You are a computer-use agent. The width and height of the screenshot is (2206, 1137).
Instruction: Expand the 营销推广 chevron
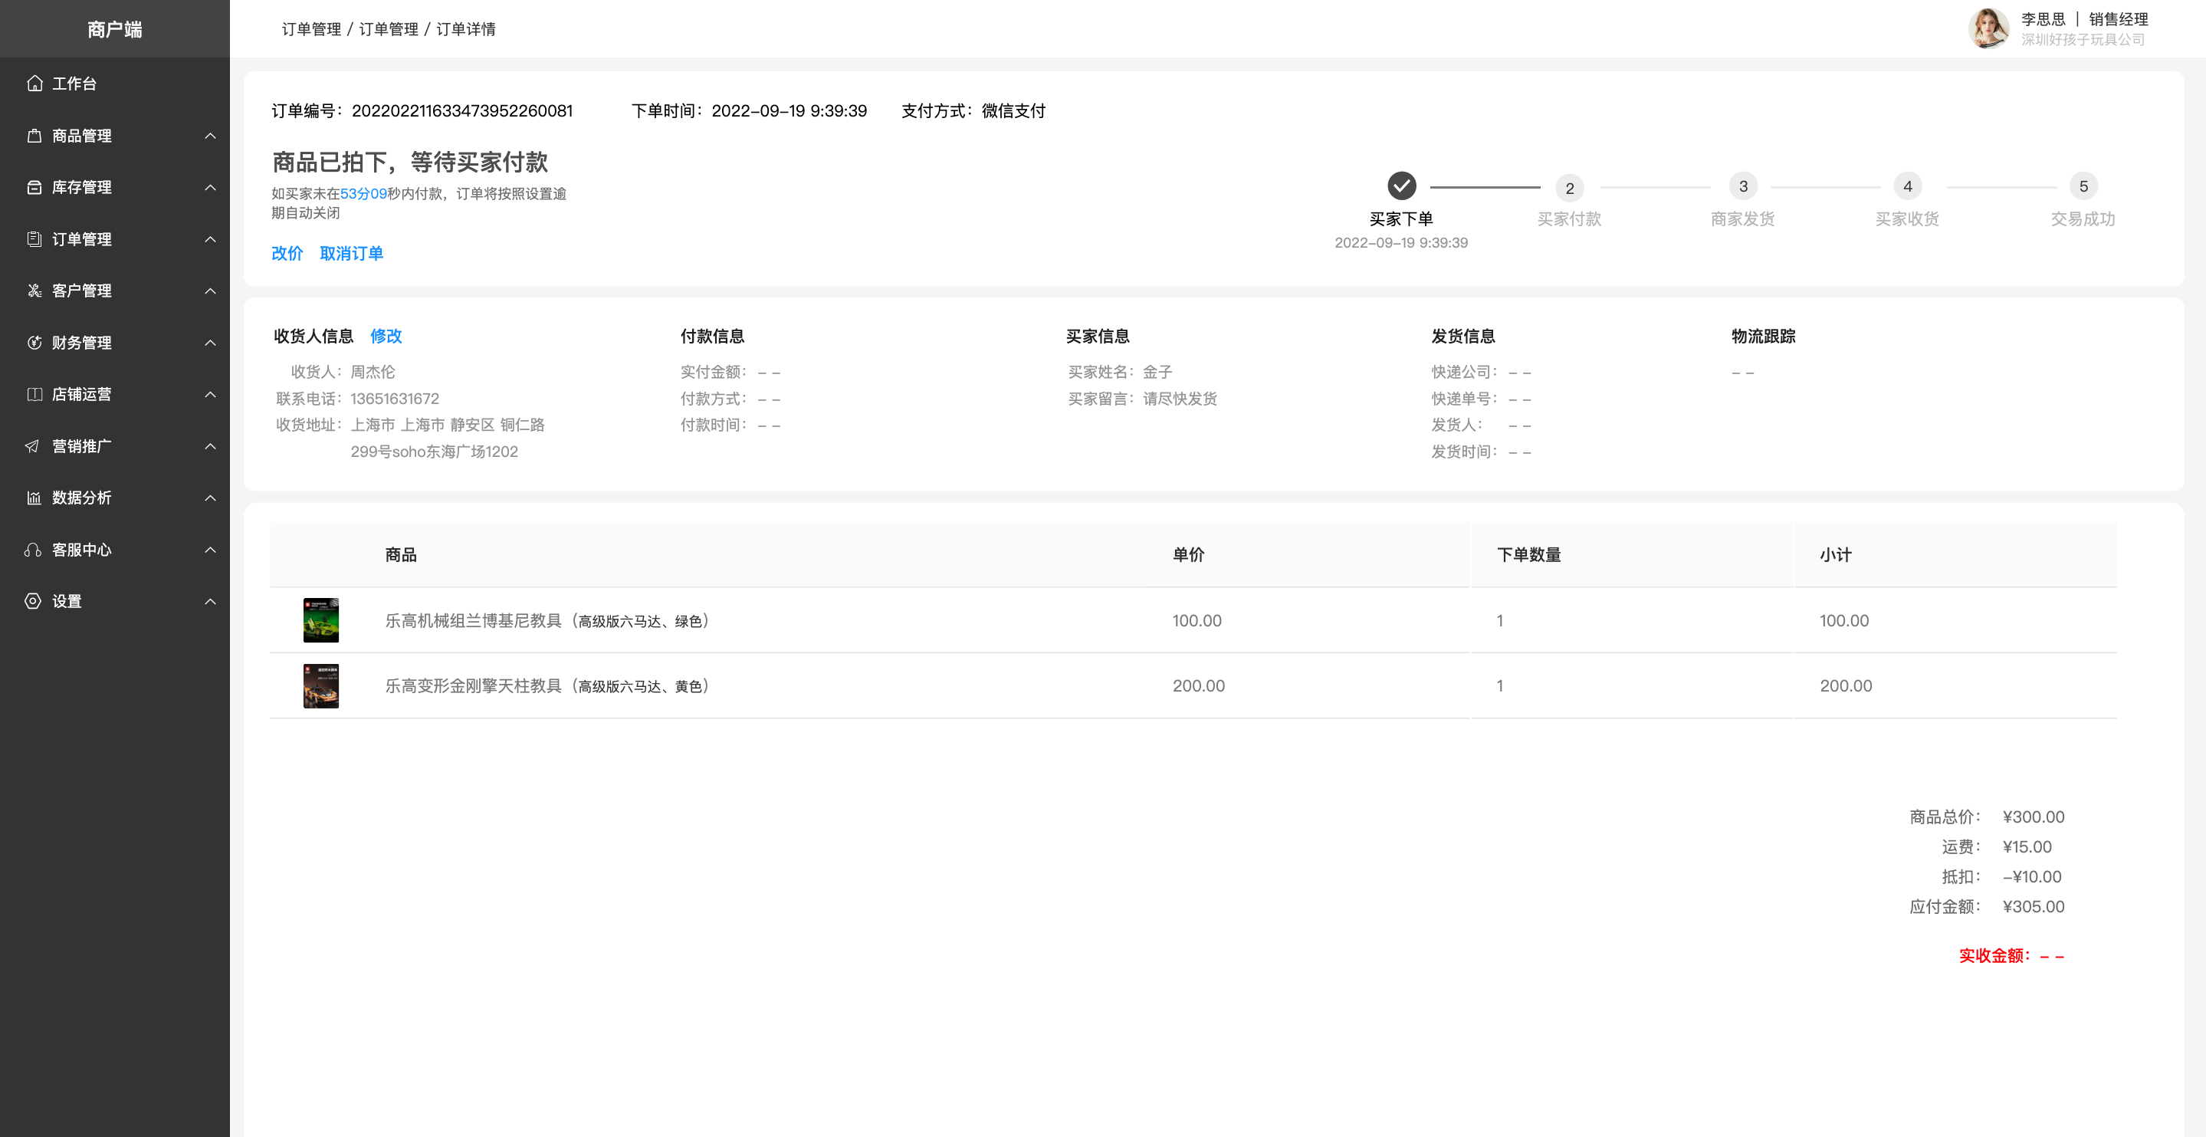(x=210, y=445)
